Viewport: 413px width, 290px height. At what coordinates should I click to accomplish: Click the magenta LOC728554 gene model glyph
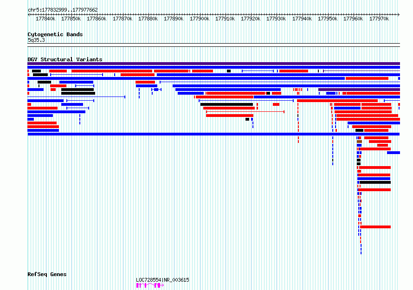coord(150,285)
